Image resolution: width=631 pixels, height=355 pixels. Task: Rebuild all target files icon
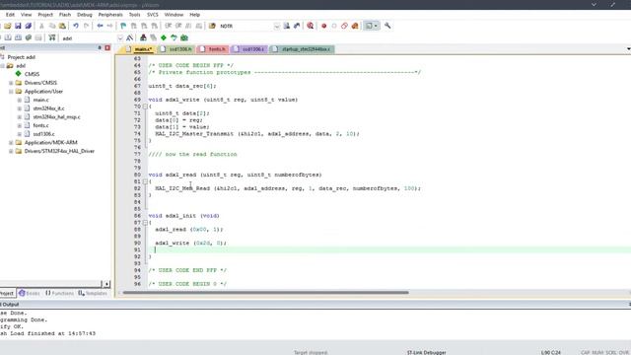pyautogui.click(x=18, y=37)
